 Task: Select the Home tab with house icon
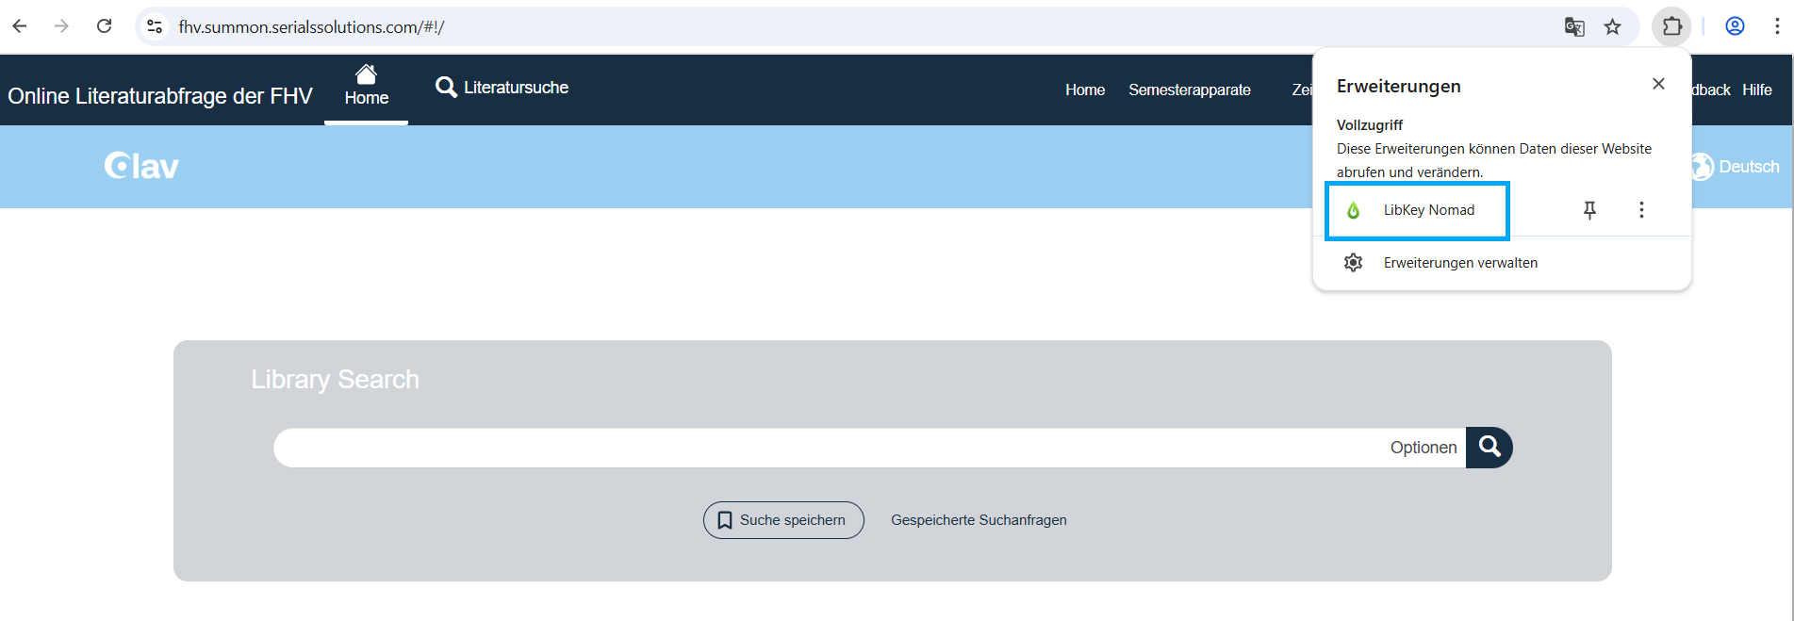point(366,87)
